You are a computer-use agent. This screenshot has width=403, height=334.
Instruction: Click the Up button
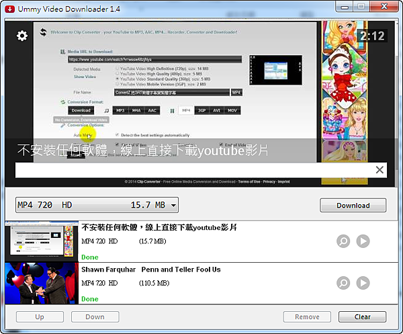(x=40, y=317)
